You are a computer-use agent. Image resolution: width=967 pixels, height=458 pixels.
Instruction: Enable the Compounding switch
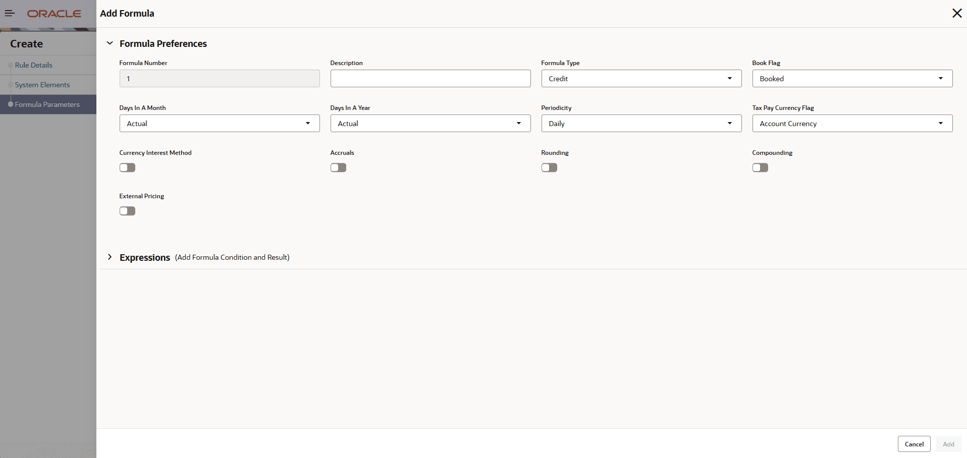click(760, 167)
